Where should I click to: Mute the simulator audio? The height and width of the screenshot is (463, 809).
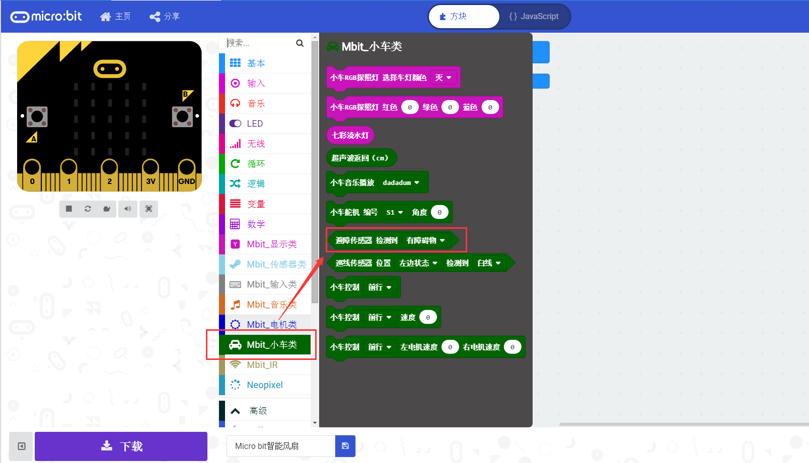128,209
